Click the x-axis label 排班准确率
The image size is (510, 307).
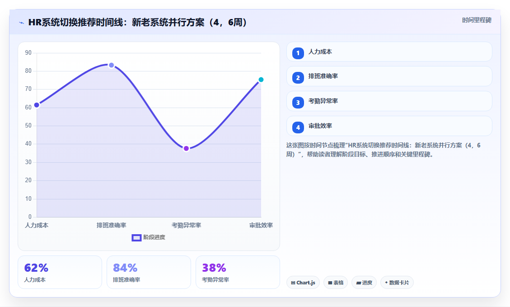click(x=111, y=225)
